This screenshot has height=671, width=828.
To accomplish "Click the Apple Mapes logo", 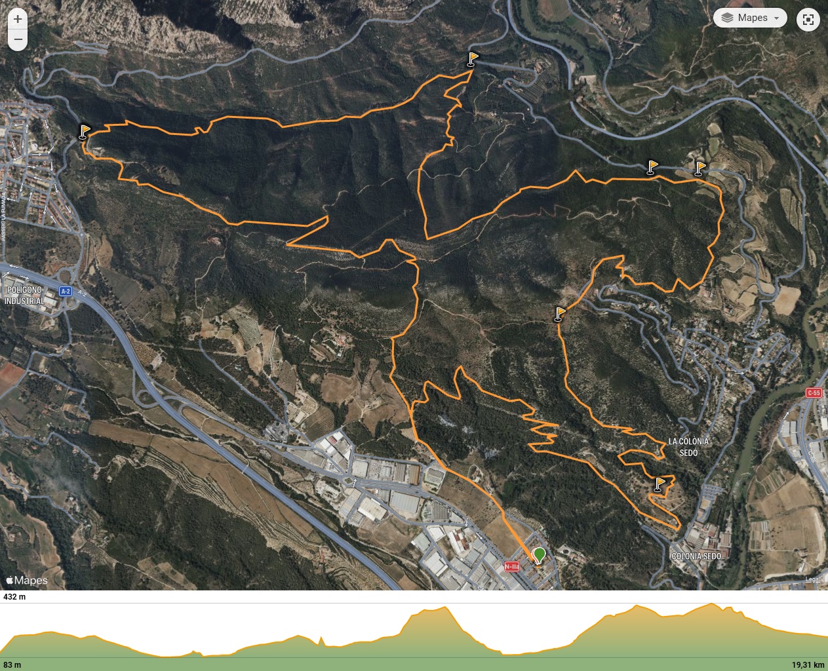I will tap(27, 580).
